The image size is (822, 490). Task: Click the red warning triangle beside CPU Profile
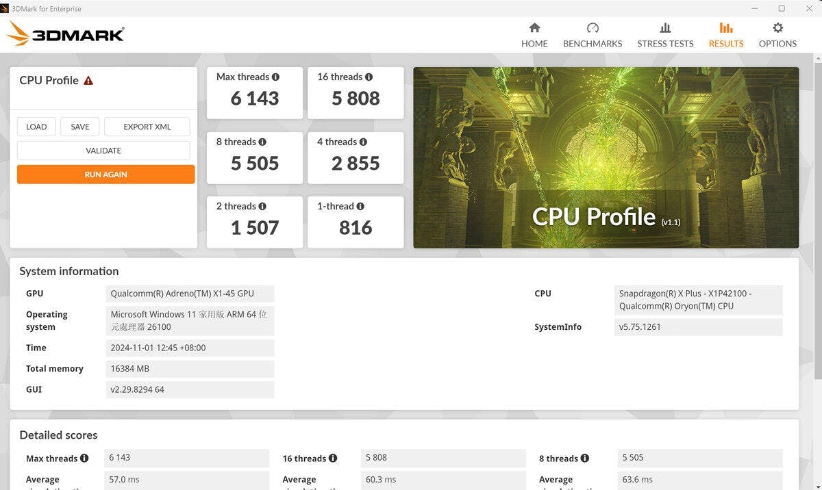tap(88, 80)
